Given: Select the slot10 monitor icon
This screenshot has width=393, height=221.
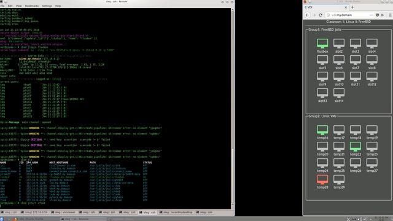Looking at the screenshot, I should 339,76.
